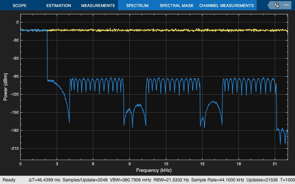The height and width of the screenshot is (184, 295).
Task: Switch to the SCOPE tab
Action: [x=20, y=6]
